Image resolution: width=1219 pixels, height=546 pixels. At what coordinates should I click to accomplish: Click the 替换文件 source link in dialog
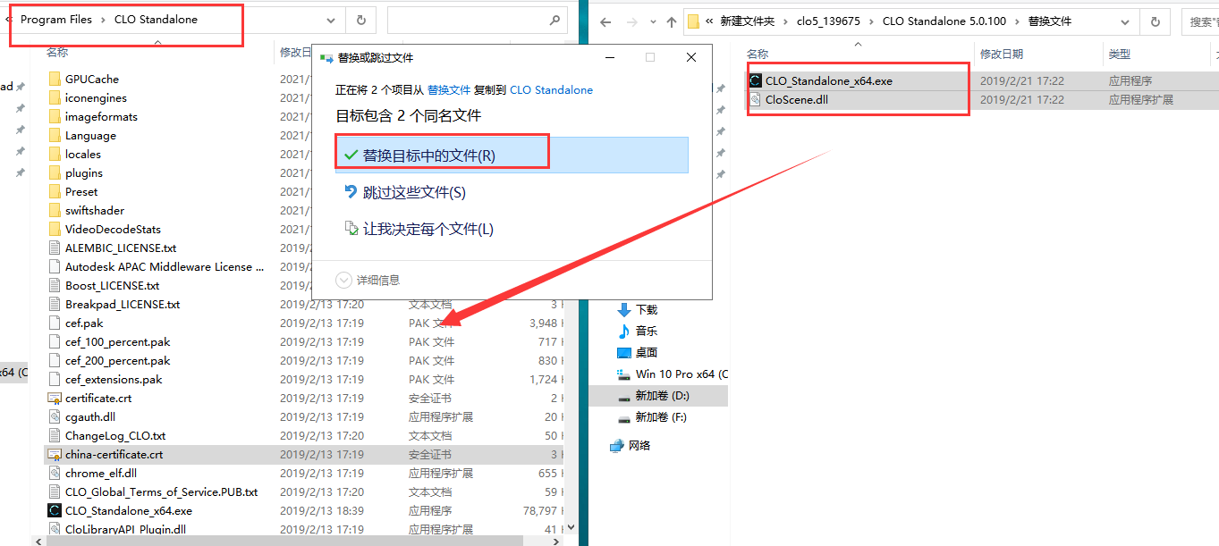tap(449, 90)
